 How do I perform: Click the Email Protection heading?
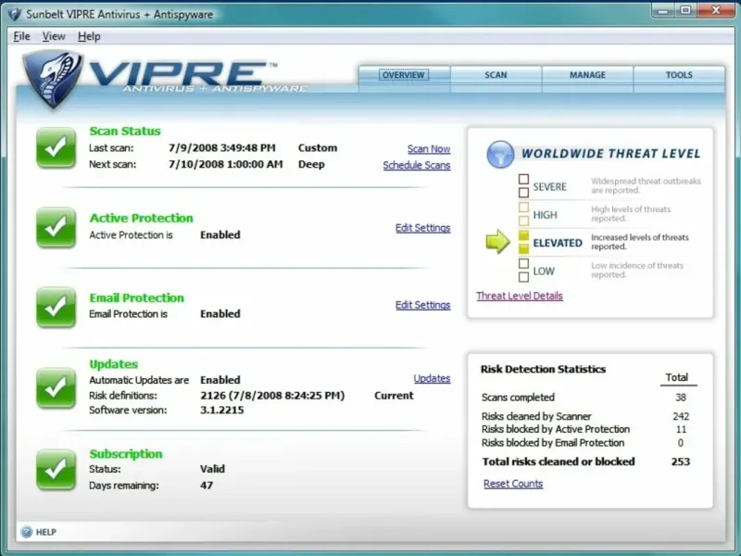[x=136, y=297]
